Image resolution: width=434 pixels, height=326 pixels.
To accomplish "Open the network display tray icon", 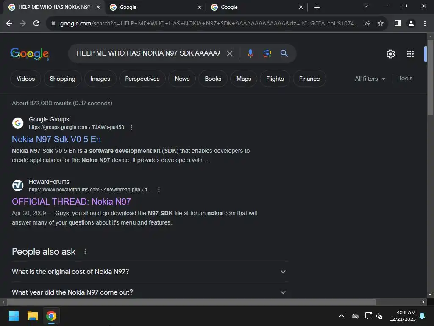I will click(368, 316).
